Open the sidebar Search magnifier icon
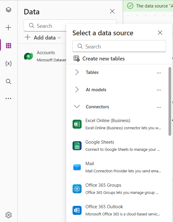Screen dimensions: 173x222 (8, 82)
